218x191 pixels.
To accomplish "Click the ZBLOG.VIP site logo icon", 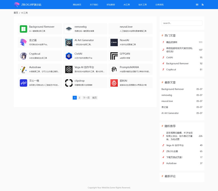I will [x=17, y=4].
